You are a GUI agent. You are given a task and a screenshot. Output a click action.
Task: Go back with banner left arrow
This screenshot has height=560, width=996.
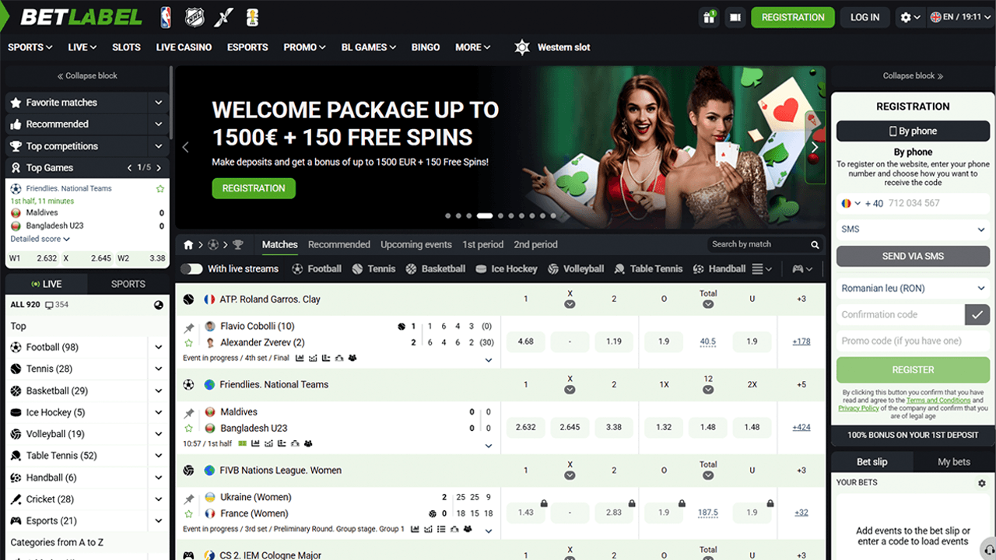click(186, 147)
